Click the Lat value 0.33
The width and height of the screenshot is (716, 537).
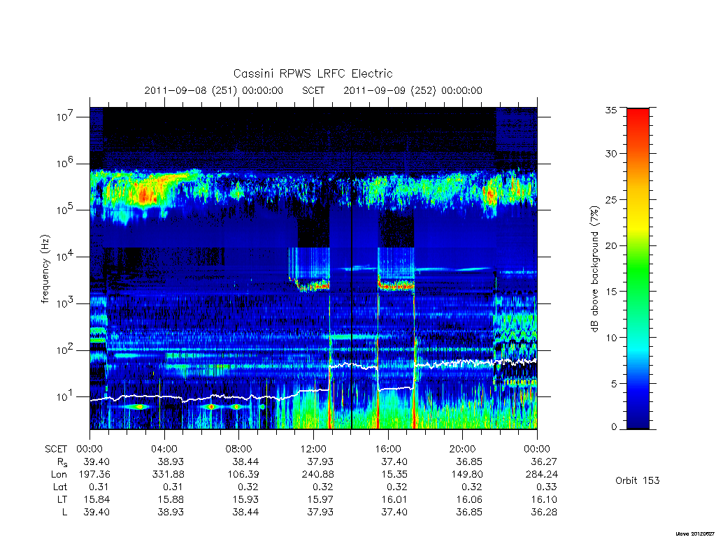[547, 487]
